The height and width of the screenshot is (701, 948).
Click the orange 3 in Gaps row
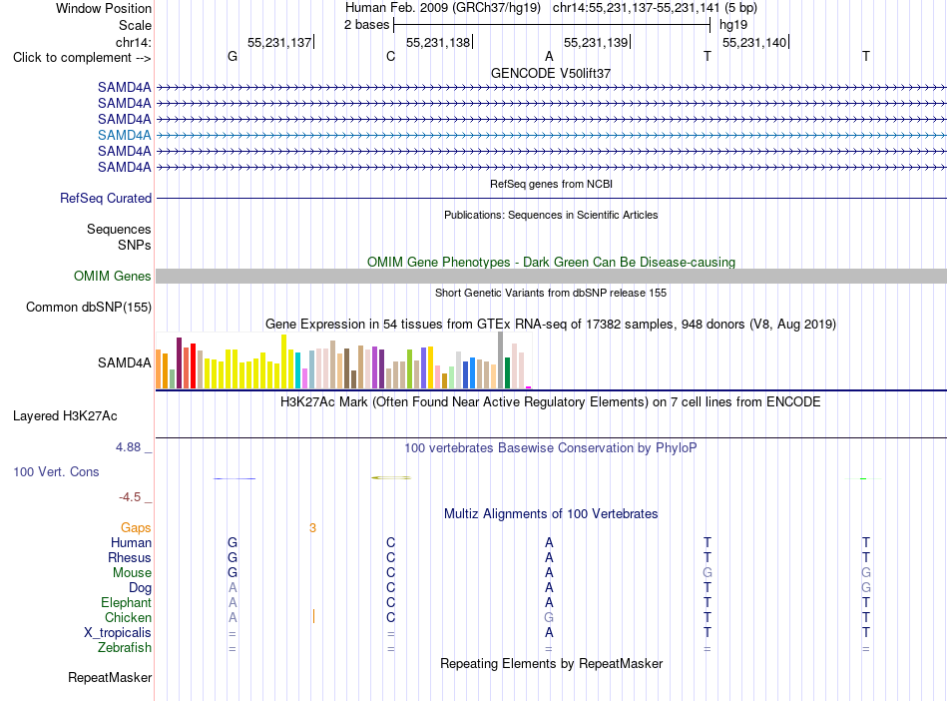312,528
